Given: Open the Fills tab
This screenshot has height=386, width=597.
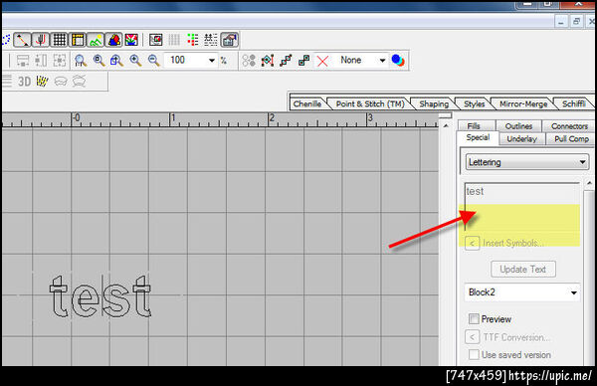Looking at the screenshot, I should (x=474, y=126).
